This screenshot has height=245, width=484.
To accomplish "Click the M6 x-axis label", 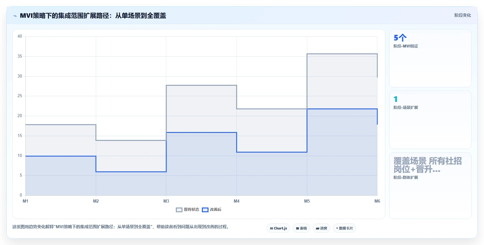I will click(x=377, y=201).
